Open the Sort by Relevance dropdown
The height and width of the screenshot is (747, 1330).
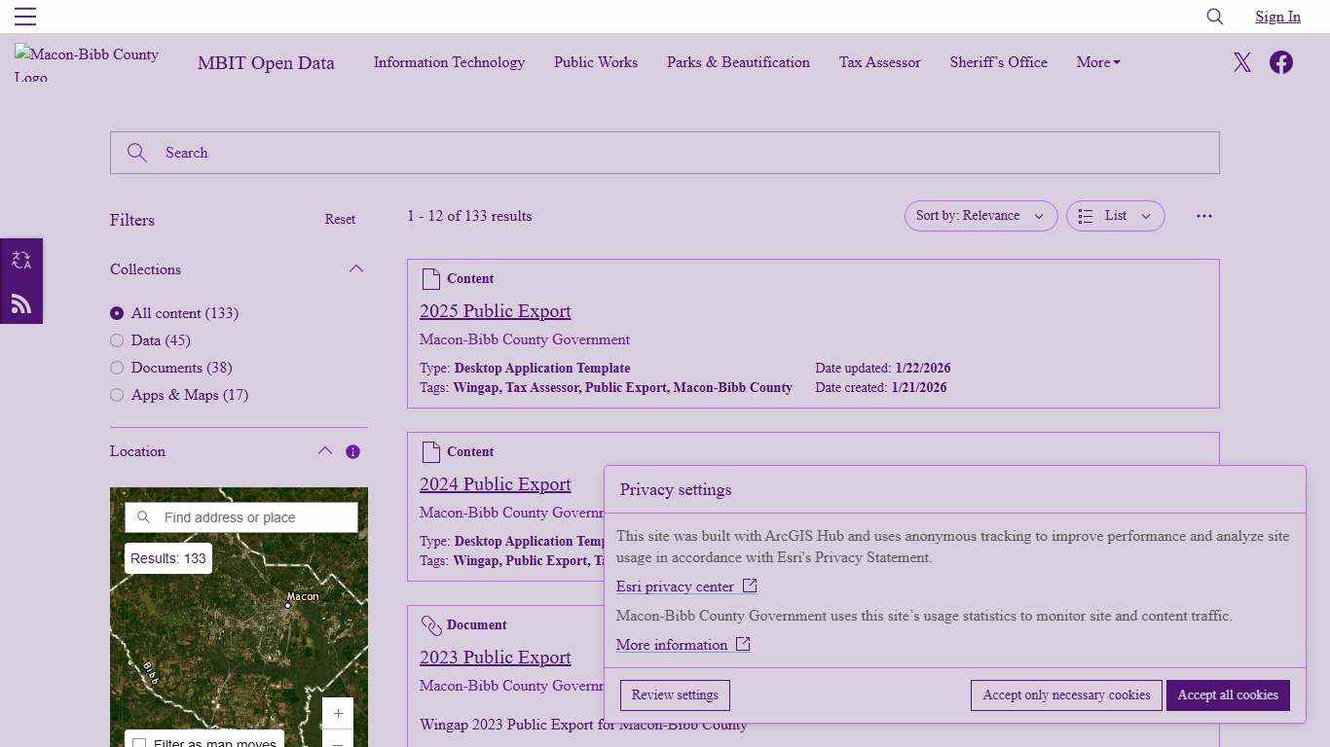click(980, 216)
